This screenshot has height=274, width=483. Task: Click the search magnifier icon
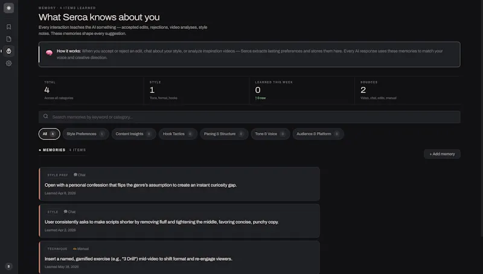pyautogui.click(x=46, y=116)
